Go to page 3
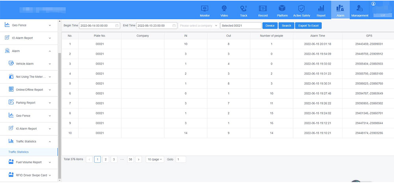394x183 pixels. click(114, 159)
